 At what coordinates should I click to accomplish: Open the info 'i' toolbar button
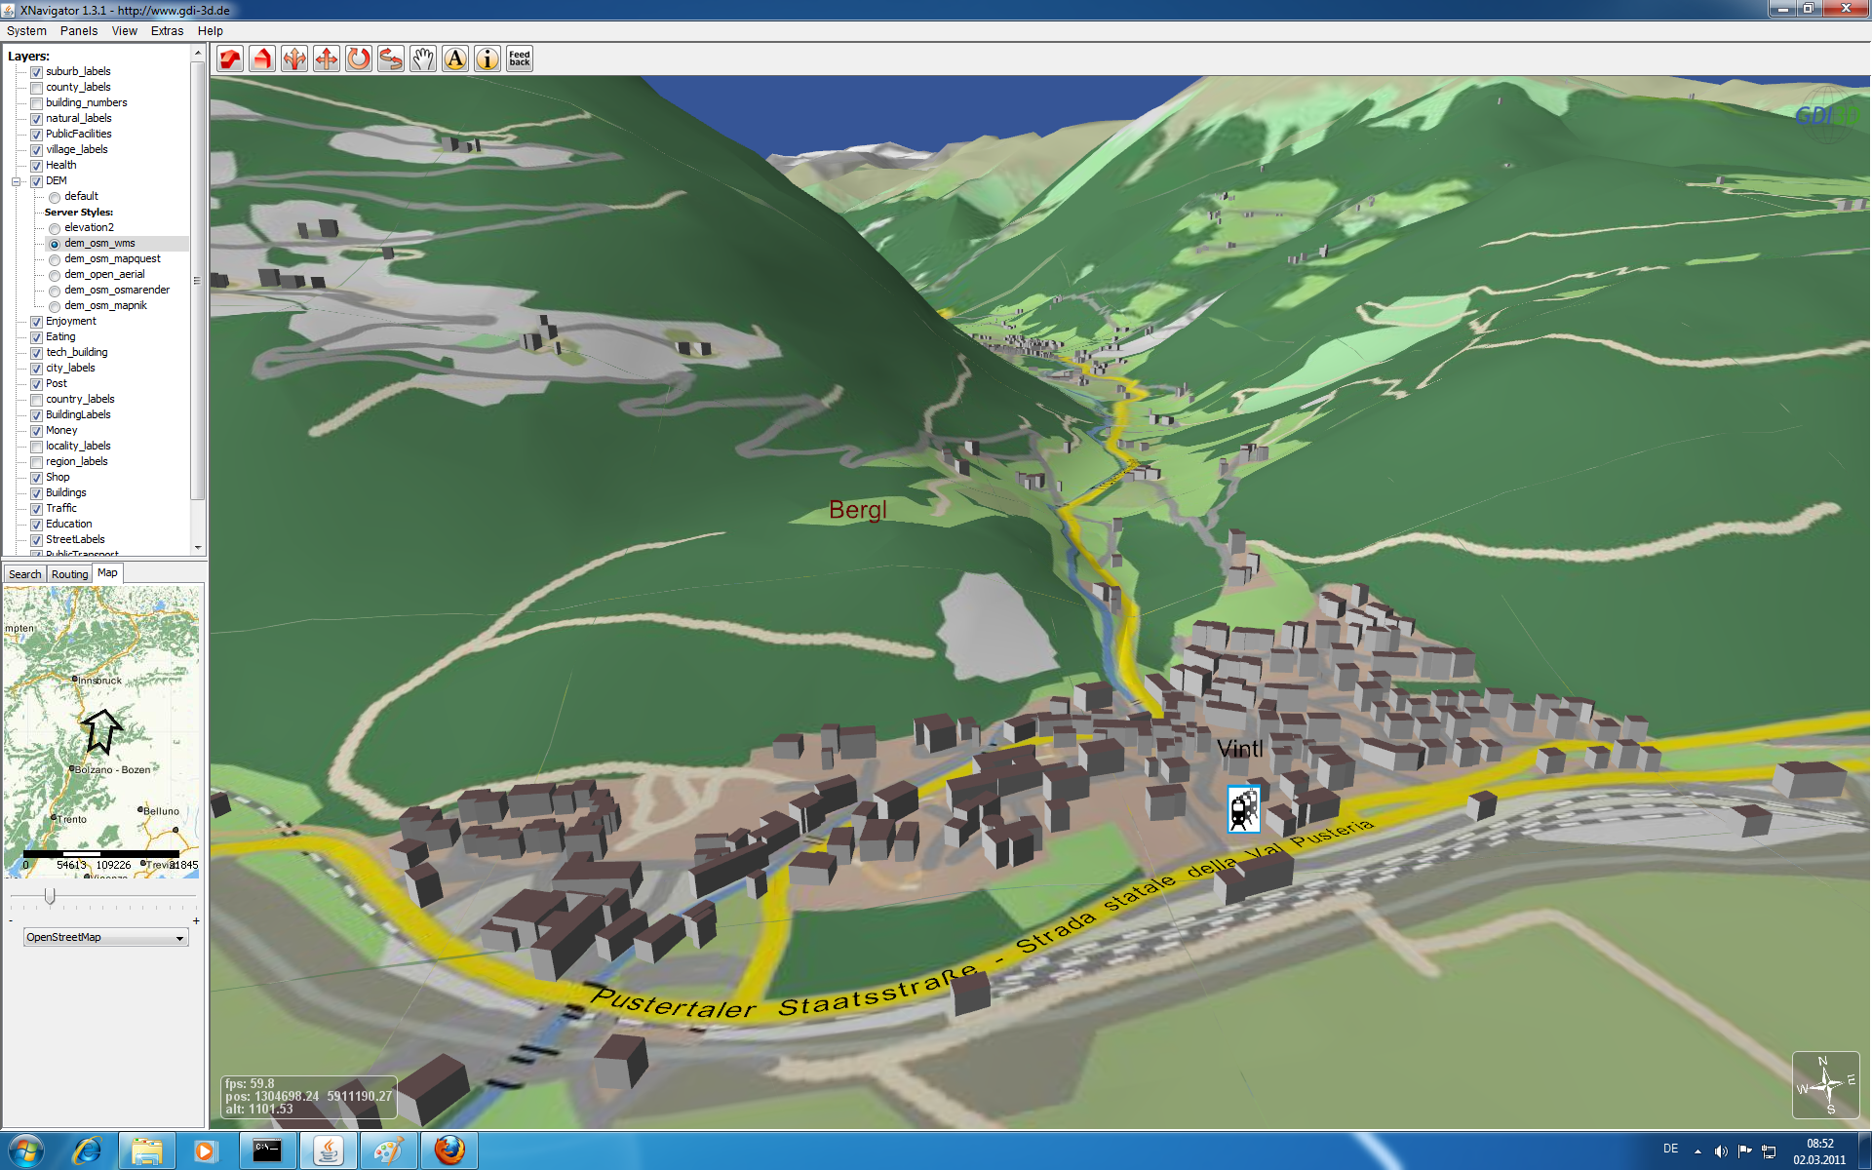pyautogui.click(x=487, y=59)
